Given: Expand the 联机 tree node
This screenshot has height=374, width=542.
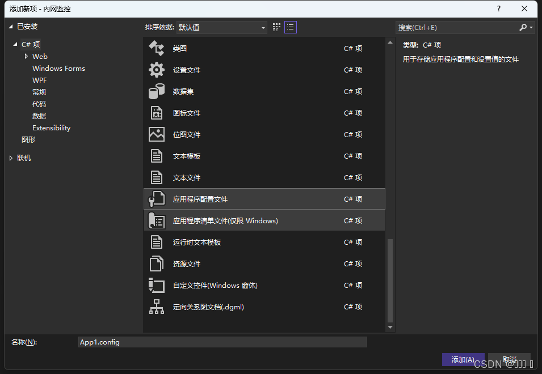Looking at the screenshot, I should pyautogui.click(x=10, y=158).
